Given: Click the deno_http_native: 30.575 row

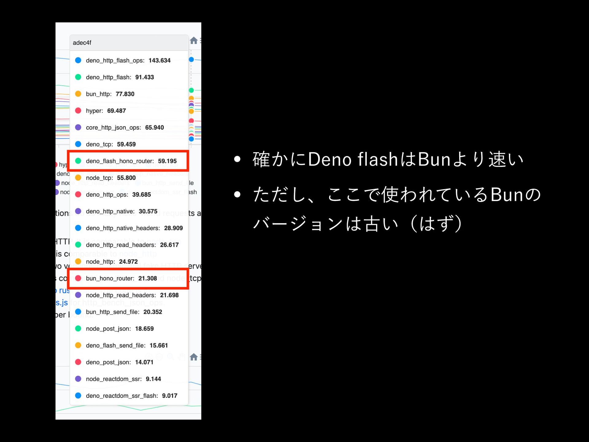Looking at the screenshot, I should (129, 211).
